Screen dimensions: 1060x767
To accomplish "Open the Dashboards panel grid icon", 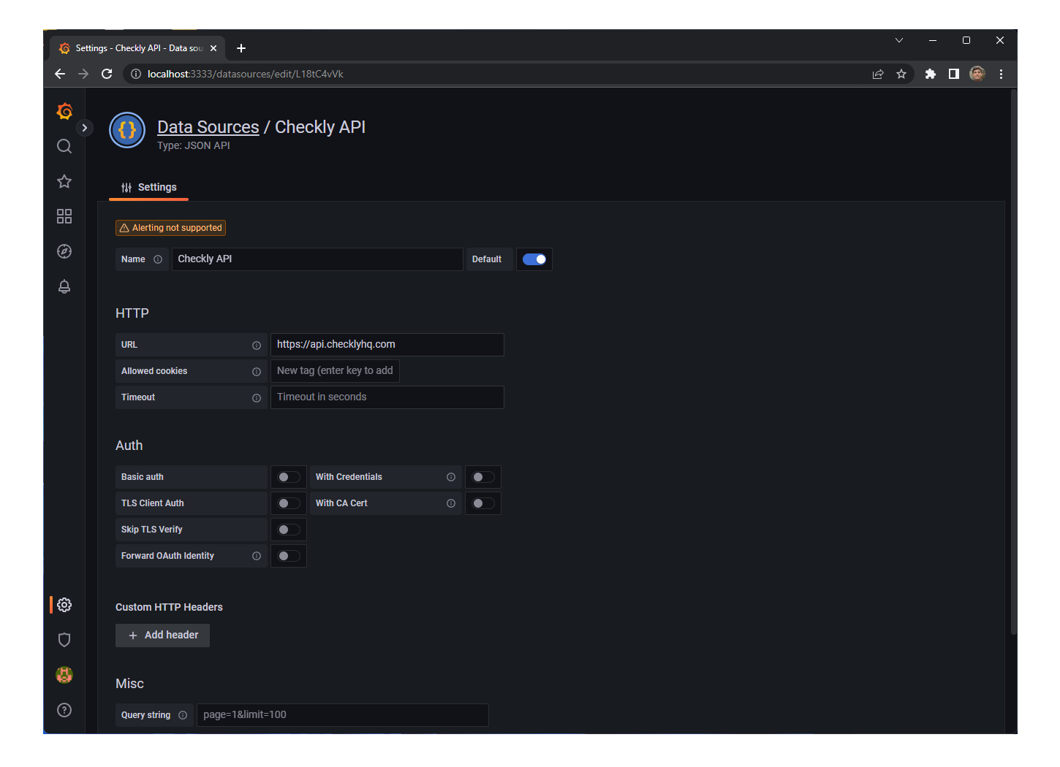I will pyautogui.click(x=64, y=216).
